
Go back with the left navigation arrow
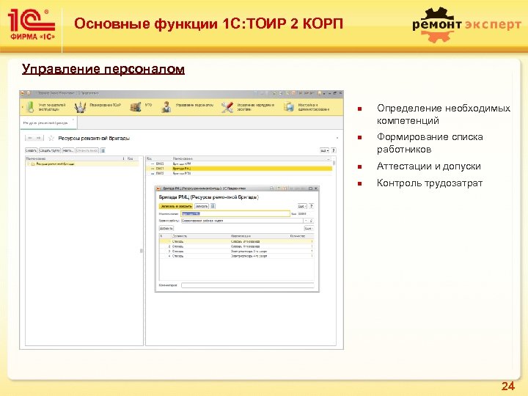30,138
